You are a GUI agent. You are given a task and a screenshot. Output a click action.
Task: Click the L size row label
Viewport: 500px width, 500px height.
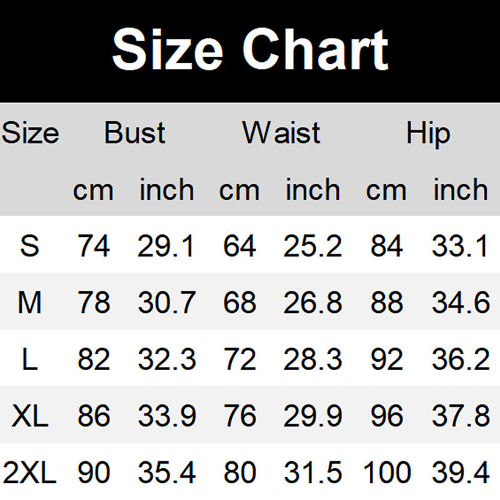pos(29,359)
